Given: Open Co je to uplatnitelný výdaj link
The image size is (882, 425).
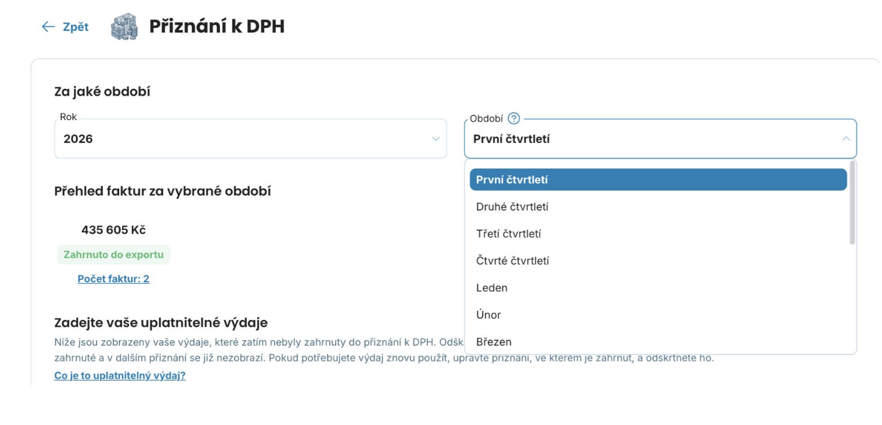Looking at the screenshot, I should coord(120,375).
